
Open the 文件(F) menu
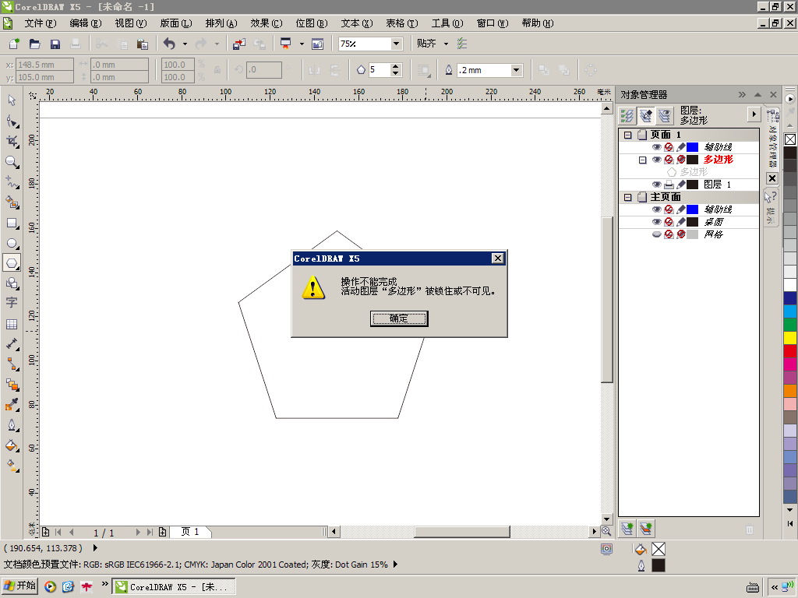[41, 23]
